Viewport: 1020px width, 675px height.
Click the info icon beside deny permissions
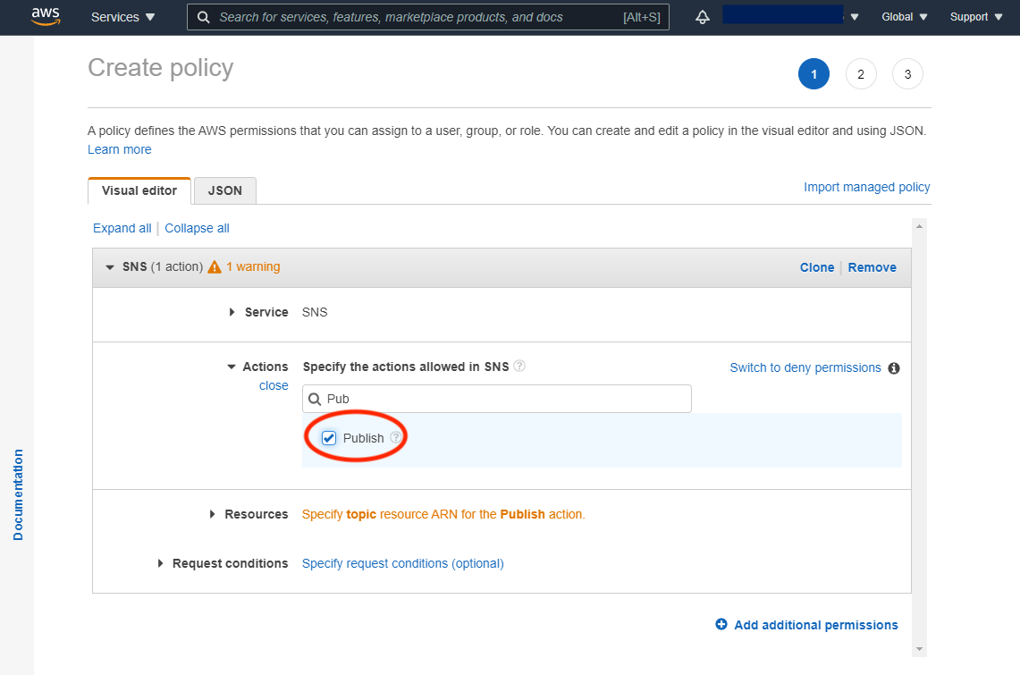tap(894, 368)
